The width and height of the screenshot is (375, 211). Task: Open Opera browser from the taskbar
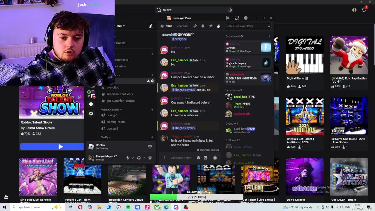(x=80, y=207)
